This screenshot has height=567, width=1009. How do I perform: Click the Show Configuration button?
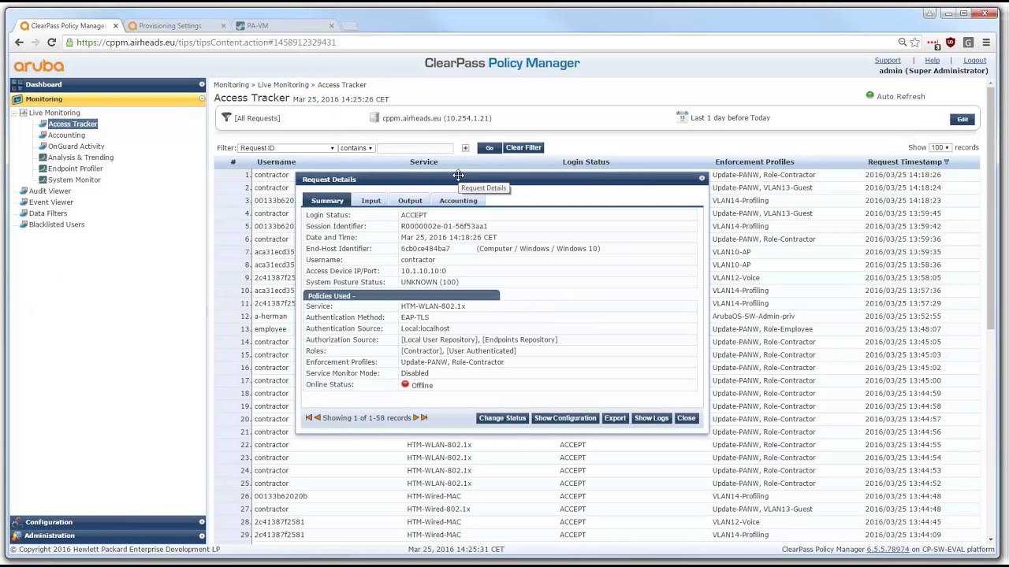click(x=565, y=418)
